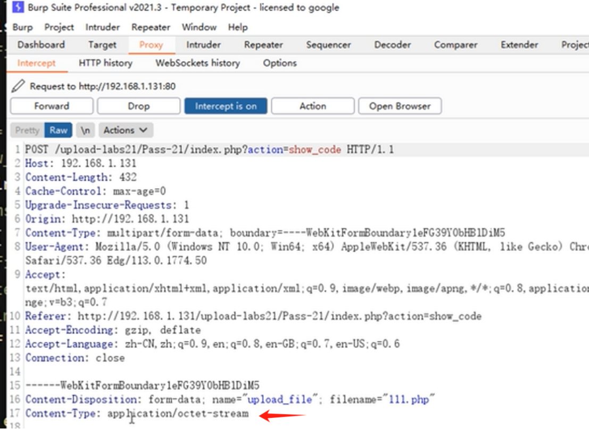Open the Repeater menu in menu bar
This screenshot has height=429, width=589.
click(151, 27)
